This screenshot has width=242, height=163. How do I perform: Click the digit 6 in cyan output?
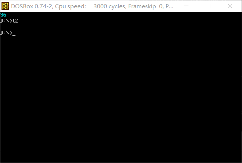tap(5, 15)
